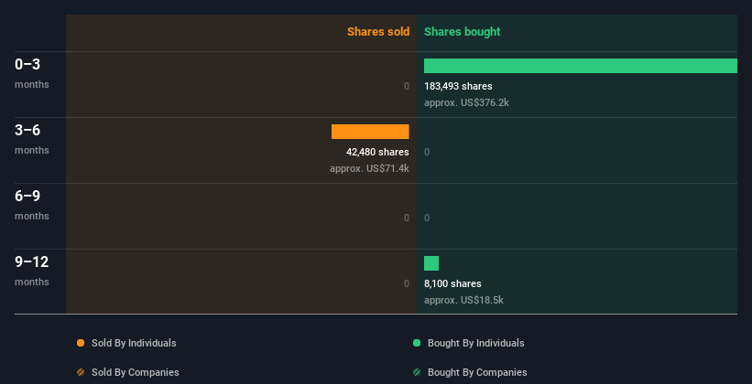Select the Shares bought column header
This screenshot has width=752, height=384.
462,32
